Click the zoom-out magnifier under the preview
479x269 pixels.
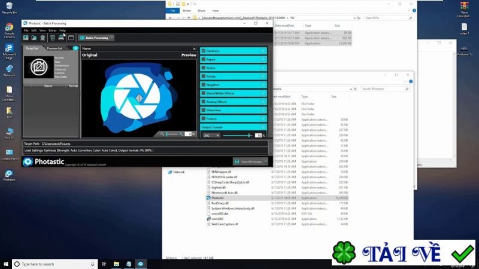[162, 134]
